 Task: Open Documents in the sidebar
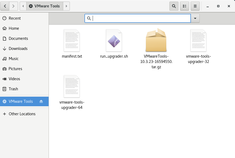(x=24, y=39)
